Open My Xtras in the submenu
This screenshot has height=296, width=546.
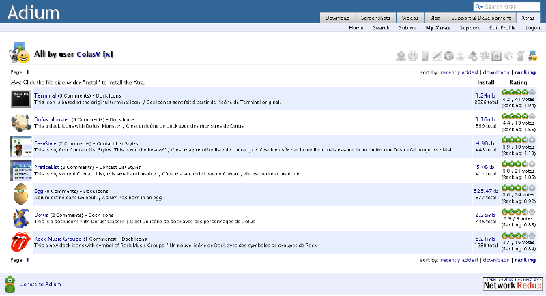click(439, 28)
